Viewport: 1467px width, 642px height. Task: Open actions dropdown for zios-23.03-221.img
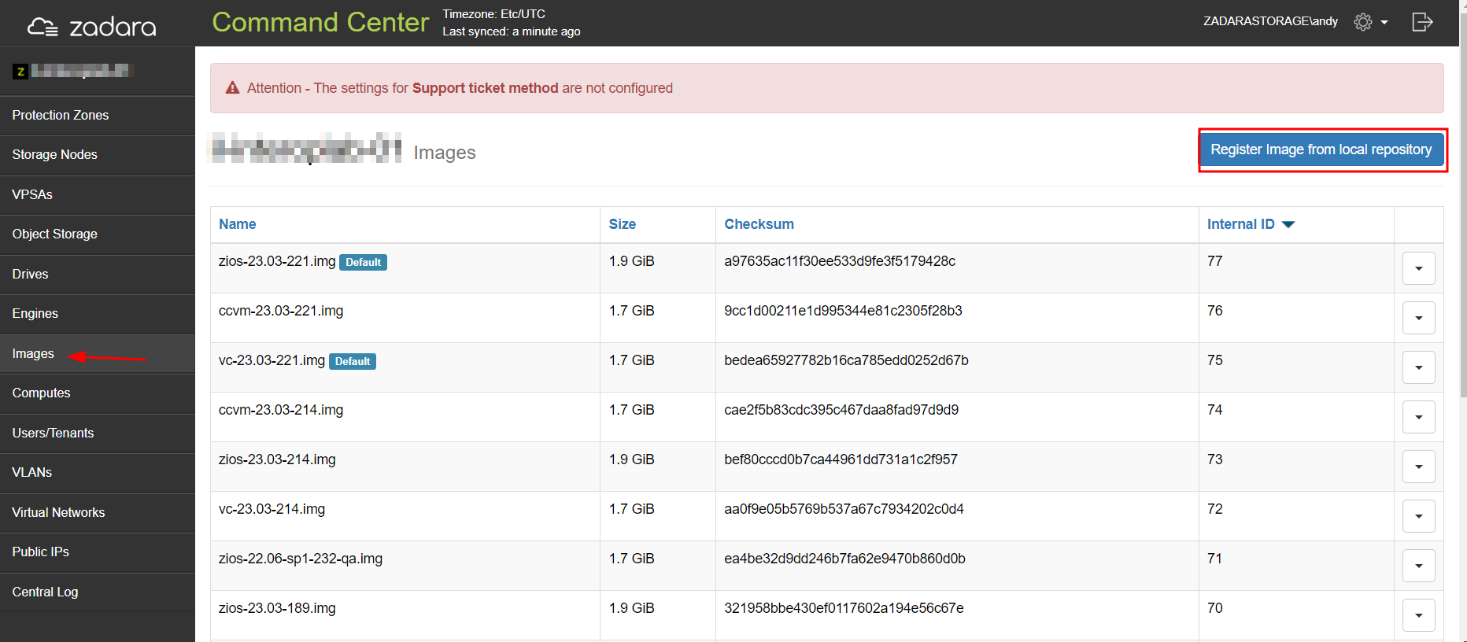pos(1418,268)
